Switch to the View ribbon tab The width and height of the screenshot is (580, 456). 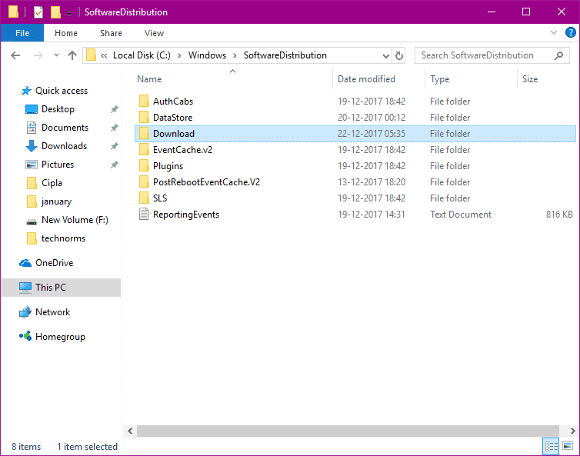click(154, 33)
